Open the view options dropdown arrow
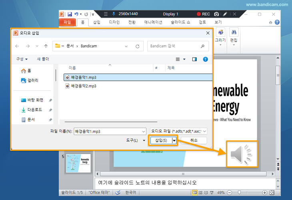Screen dimensions: 292x200 pyautogui.click(x=184, y=59)
